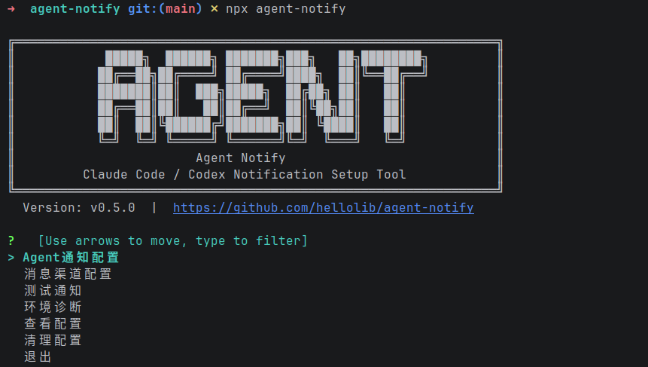Click the 'Use arrows to move' hint
648x367 pixels.
pyautogui.click(x=173, y=240)
